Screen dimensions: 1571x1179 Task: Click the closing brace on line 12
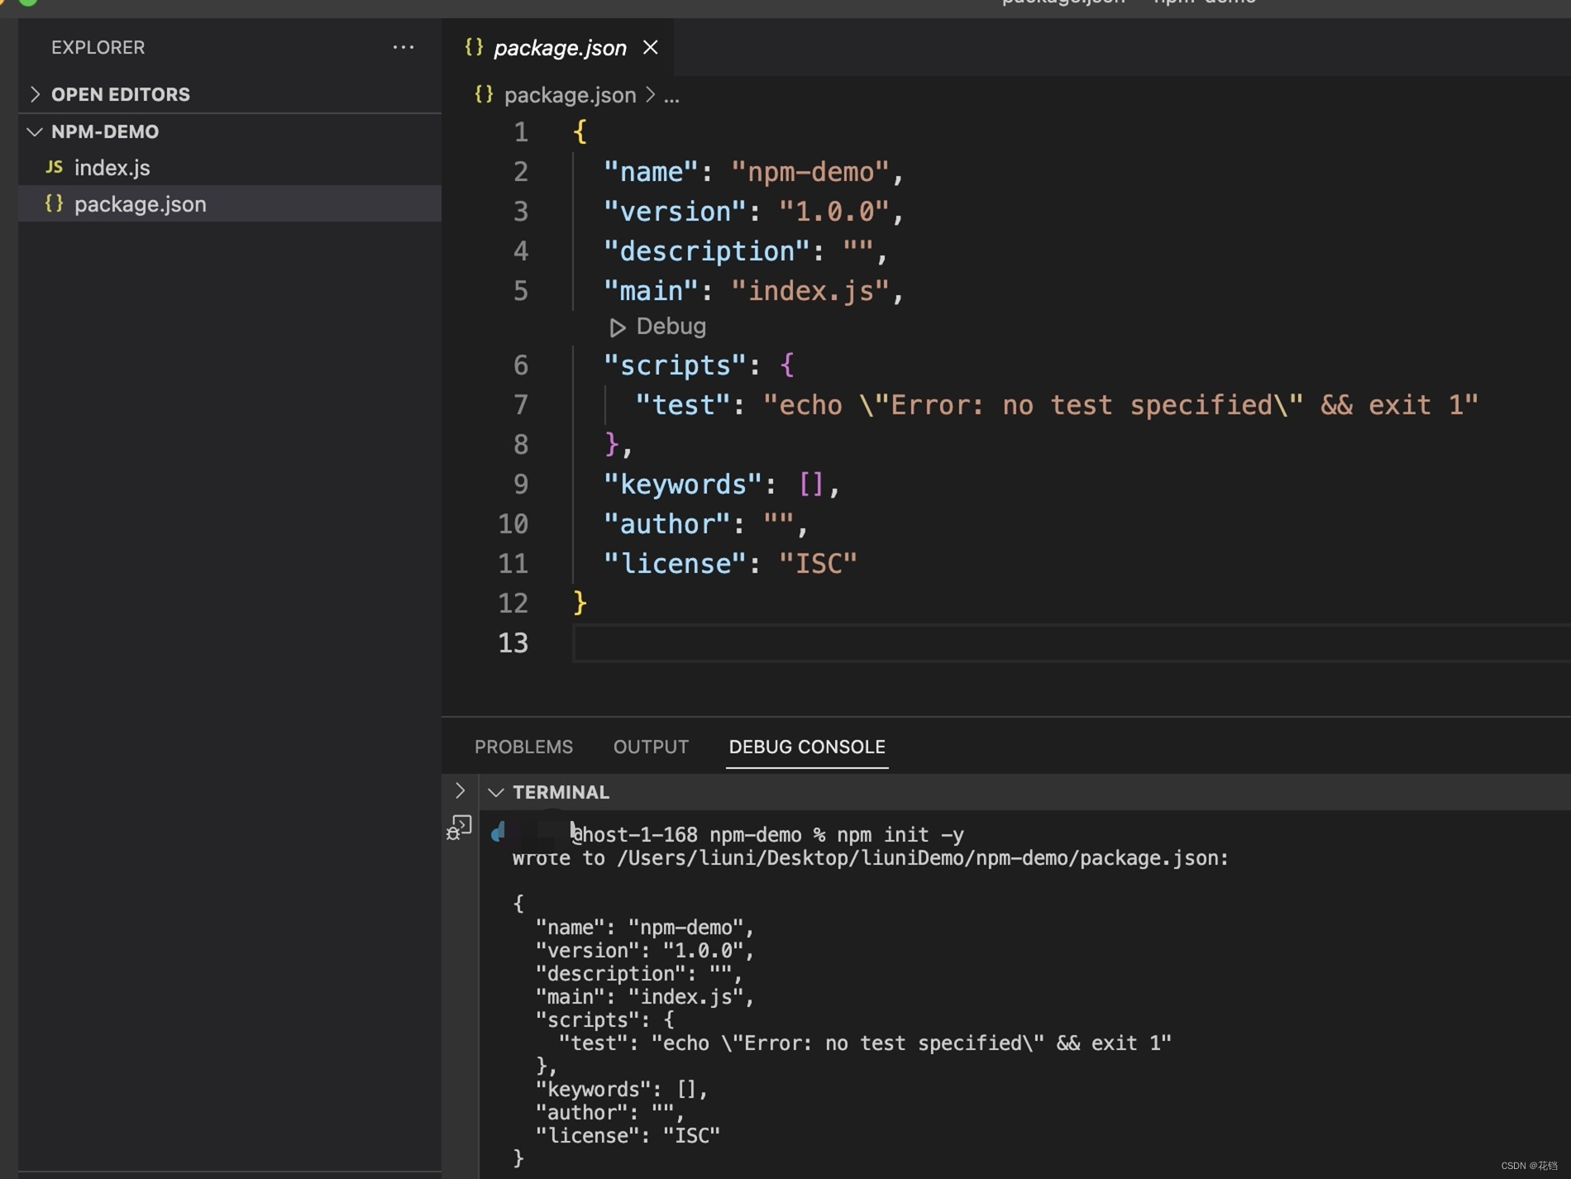pyautogui.click(x=580, y=603)
